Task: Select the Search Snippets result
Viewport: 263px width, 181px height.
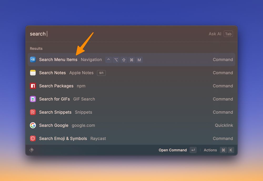Action: 131,112
